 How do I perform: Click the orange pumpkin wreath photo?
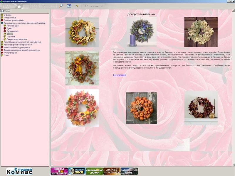141,108
